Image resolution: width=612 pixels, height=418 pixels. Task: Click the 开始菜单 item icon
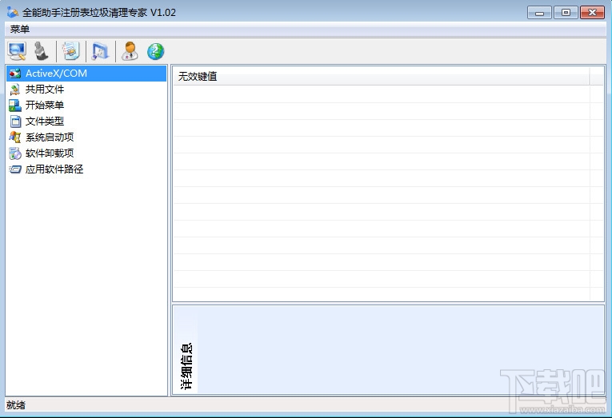[x=15, y=105]
